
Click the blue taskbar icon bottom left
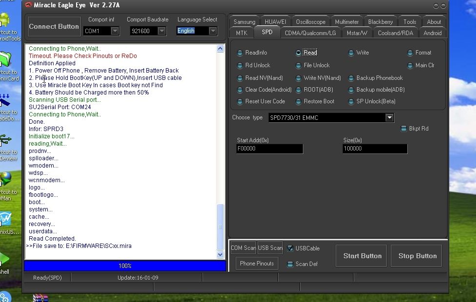tap(5, 296)
